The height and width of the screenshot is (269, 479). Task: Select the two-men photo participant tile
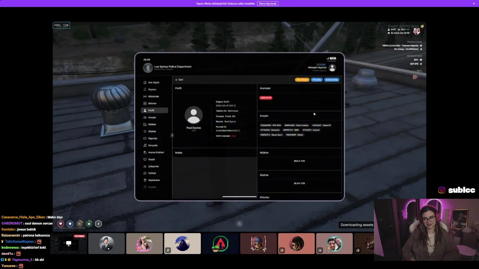coord(334,244)
